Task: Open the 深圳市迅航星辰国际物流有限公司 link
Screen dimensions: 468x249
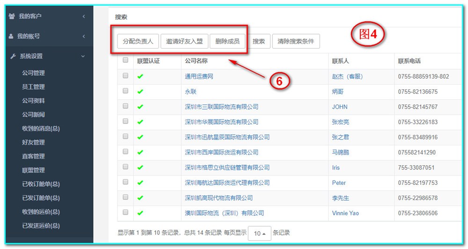Action: (227, 137)
